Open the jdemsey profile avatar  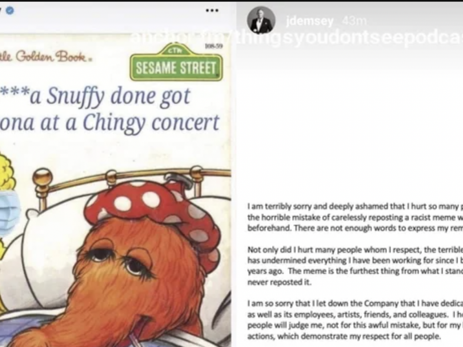(x=261, y=21)
